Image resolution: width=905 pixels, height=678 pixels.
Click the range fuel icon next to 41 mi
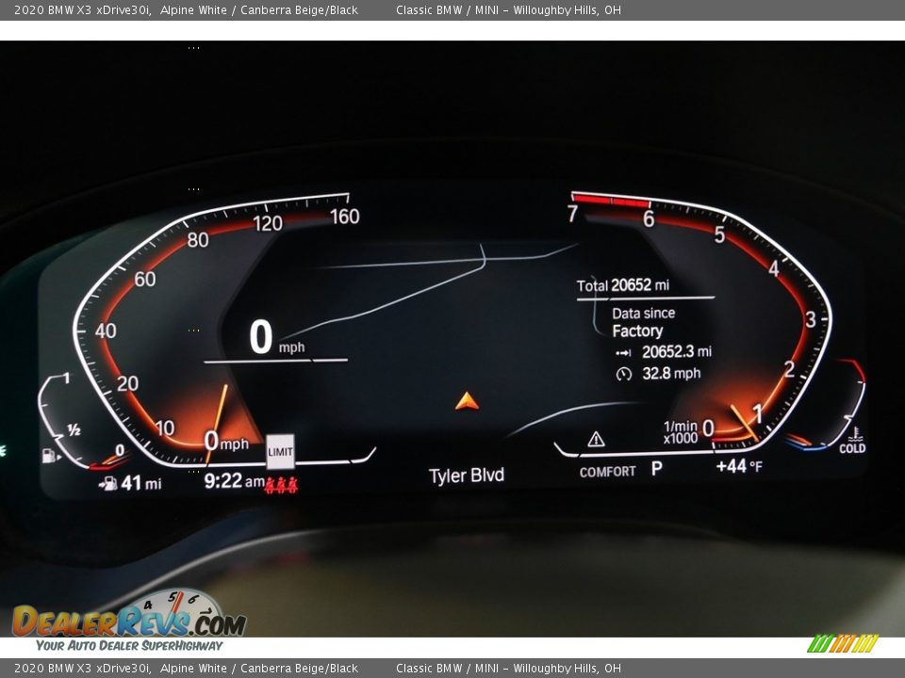click(107, 483)
